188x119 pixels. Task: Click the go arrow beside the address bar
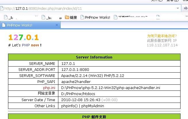pos(185,8)
